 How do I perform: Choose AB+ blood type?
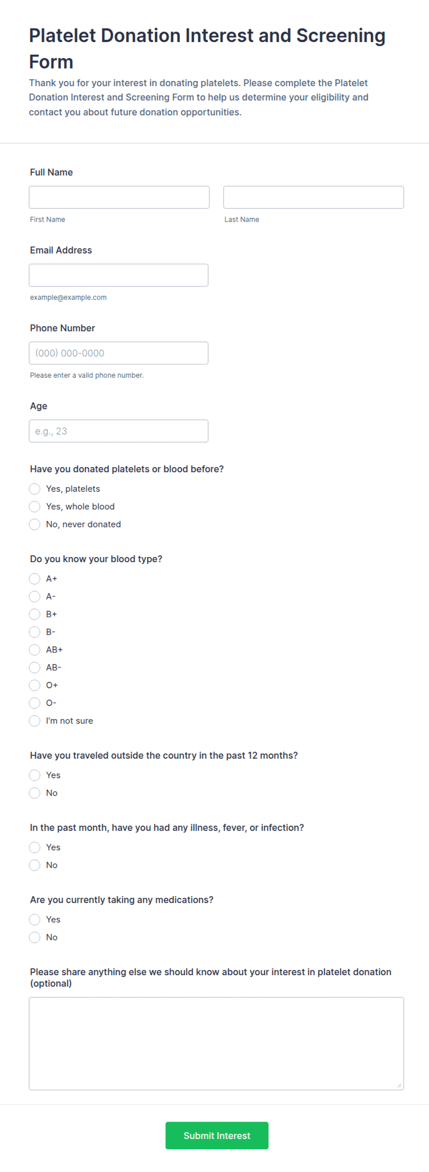(x=35, y=650)
